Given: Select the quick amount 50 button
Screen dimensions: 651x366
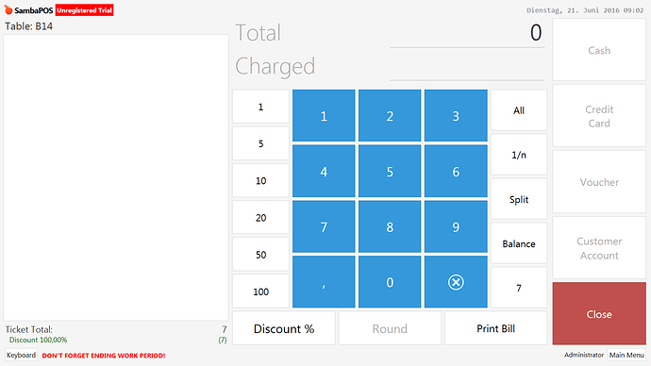Looking at the screenshot, I should (260, 255).
